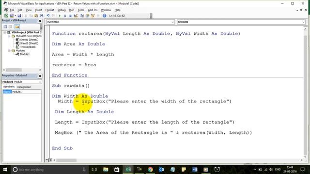310x174 pixels.
Task: Collapse the Microsoft Excel Objects folder
Action: pyautogui.click(x=9, y=36)
